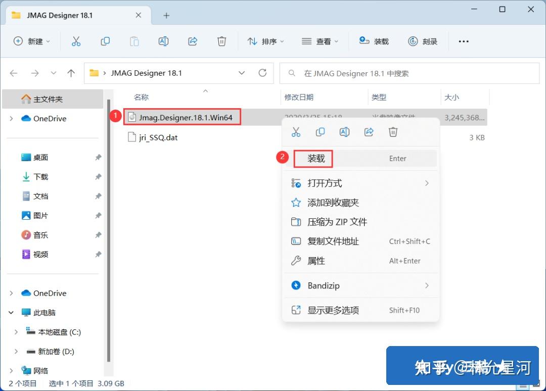Click the Rename icon in the context menu
This screenshot has height=391, width=546.
pos(344,131)
